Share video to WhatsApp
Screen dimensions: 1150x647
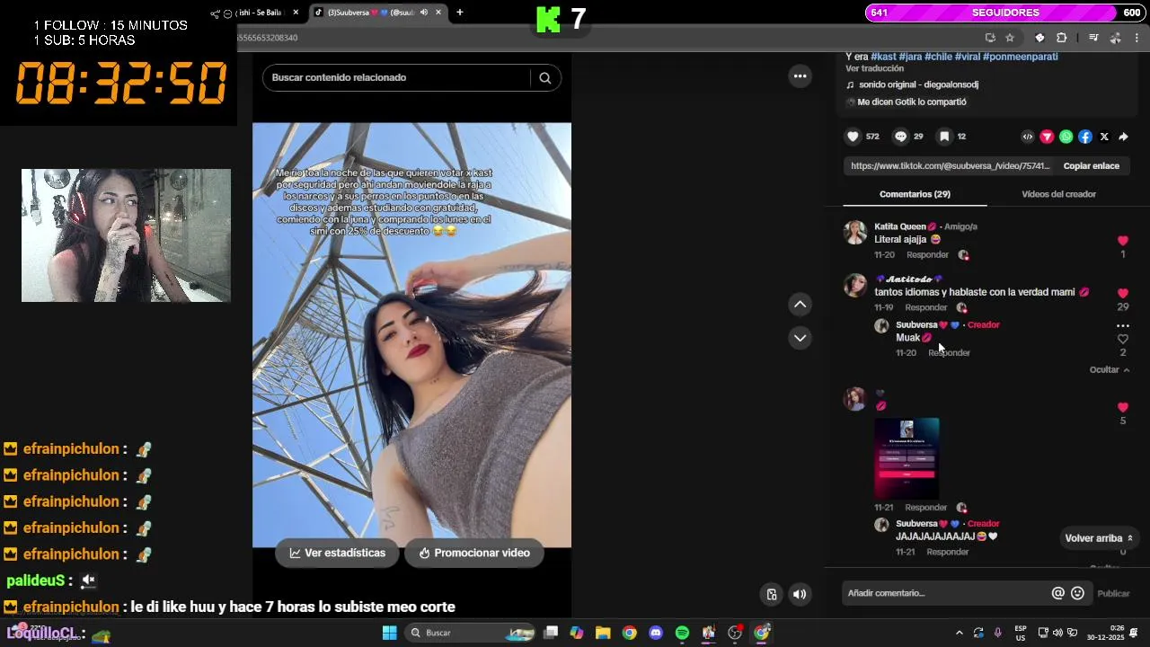(x=1066, y=137)
